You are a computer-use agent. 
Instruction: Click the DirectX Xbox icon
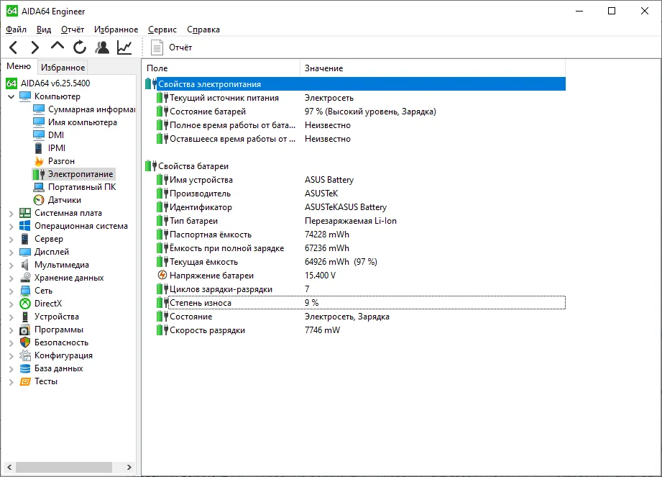point(25,304)
